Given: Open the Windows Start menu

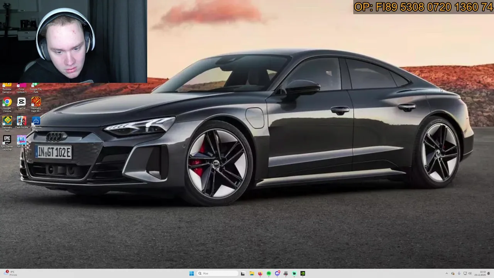Looking at the screenshot, I should [191, 273].
